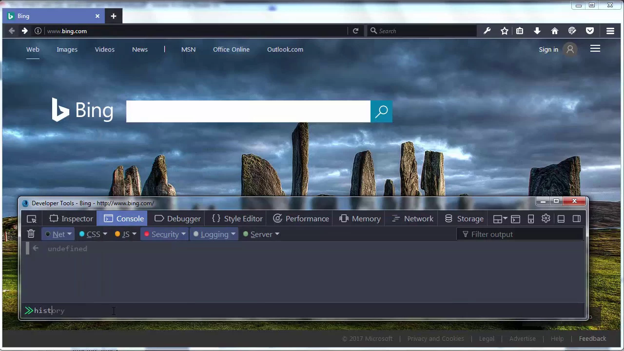Close the Bing browser tab
The height and width of the screenshot is (351, 624).
coord(97,16)
